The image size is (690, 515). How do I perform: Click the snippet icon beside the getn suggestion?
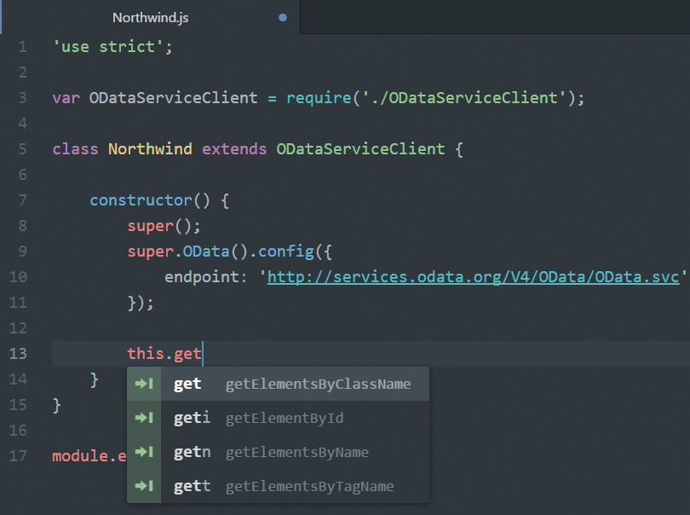pyautogui.click(x=145, y=452)
